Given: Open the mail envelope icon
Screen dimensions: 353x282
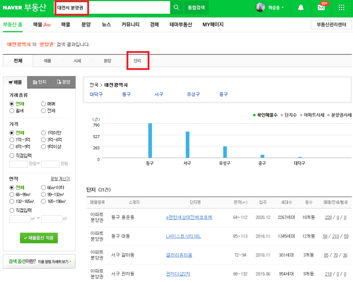Looking at the screenshot, I should [x=321, y=8].
